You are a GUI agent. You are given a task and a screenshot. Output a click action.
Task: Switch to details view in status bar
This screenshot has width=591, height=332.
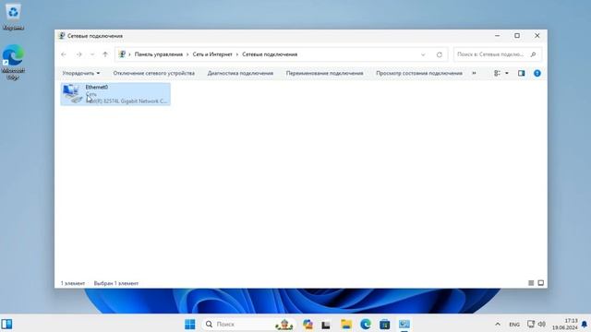[531, 283]
